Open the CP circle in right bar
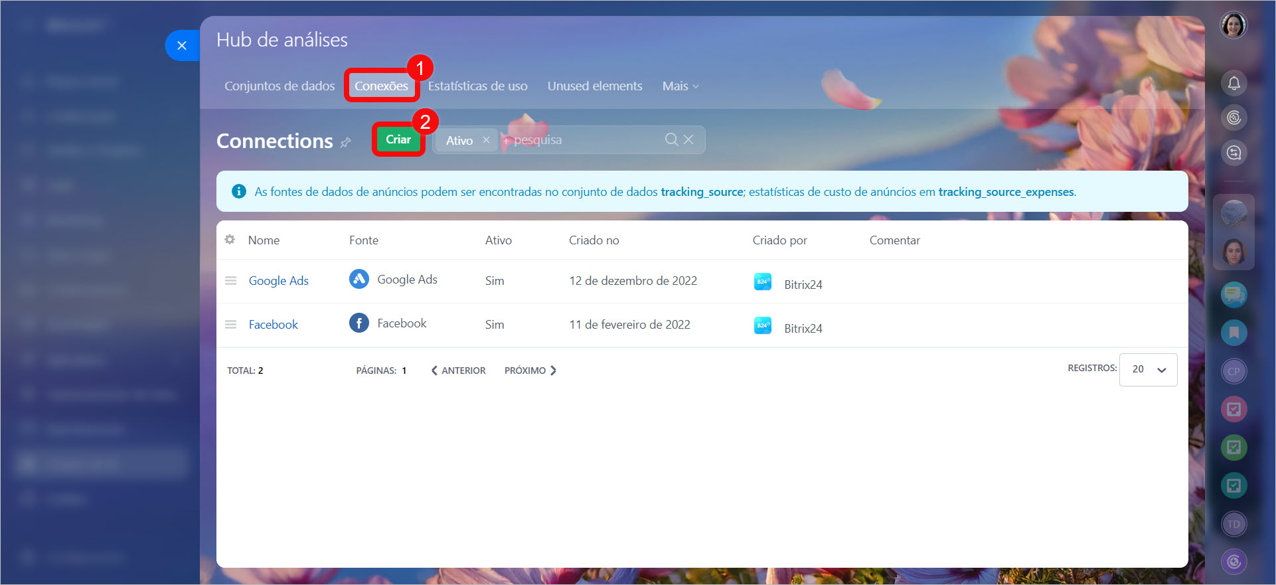Image resolution: width=1276 pixels, height=585 pixels. coord(1234,371)
